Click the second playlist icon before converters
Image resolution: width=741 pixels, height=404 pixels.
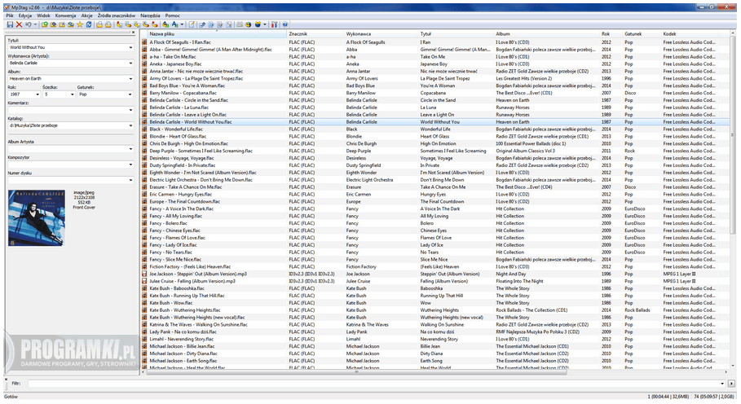pyautogui.click(x=108, y=24)
